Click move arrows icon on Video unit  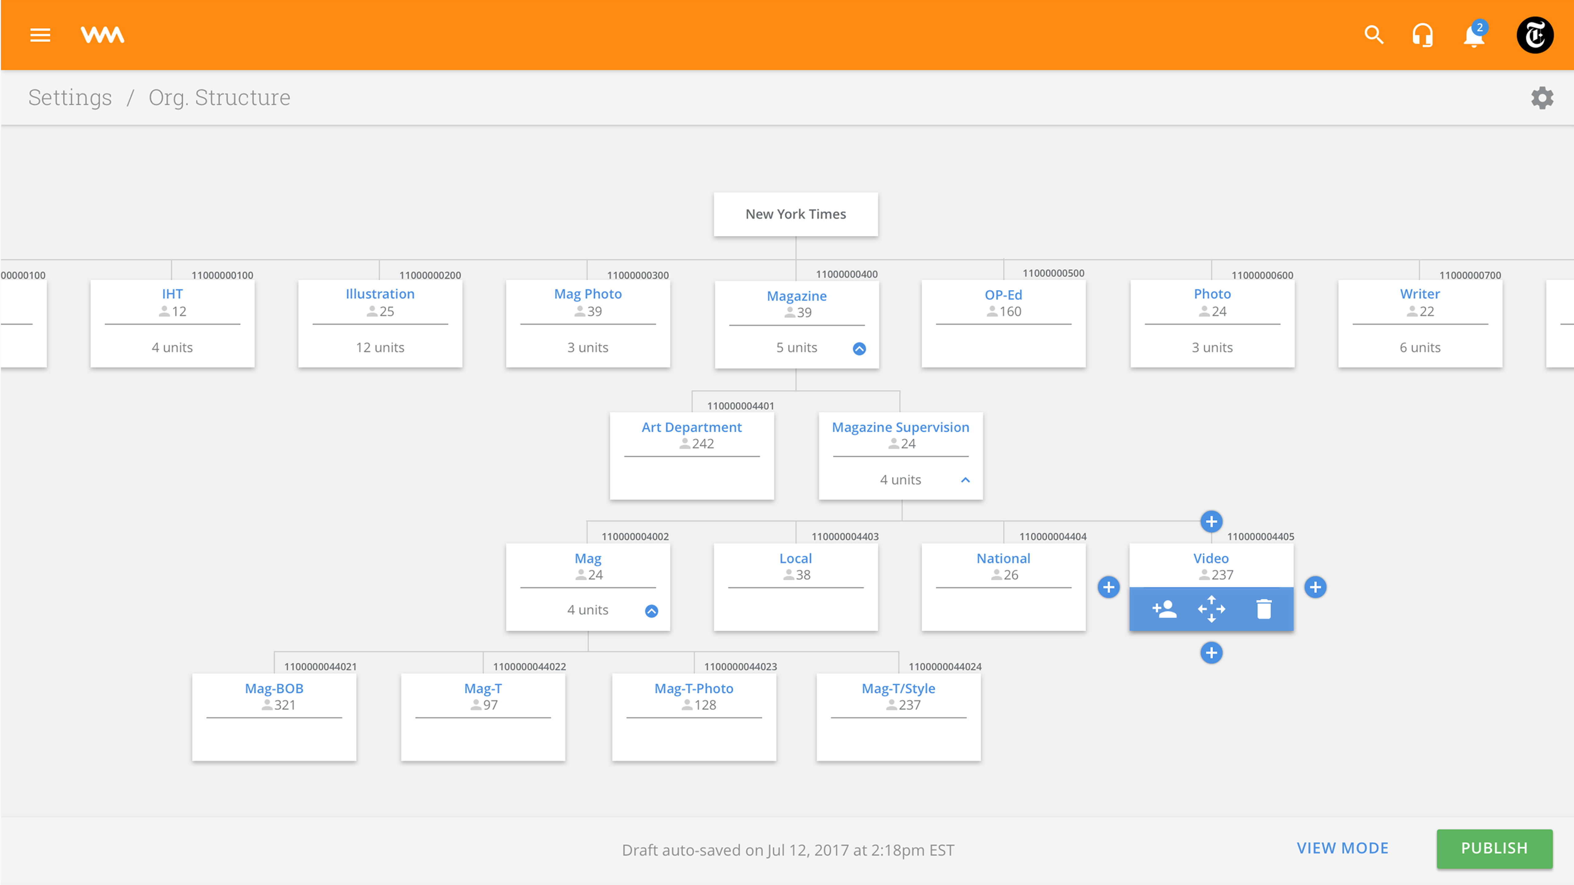point(1211,609)
